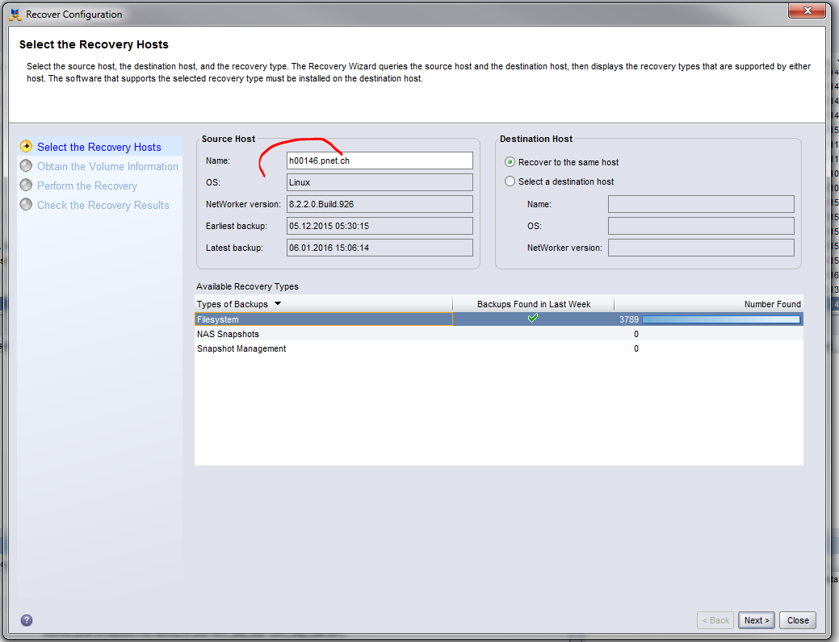Open the Check the Recovery Results step
Image resolution: width=839 pixels, height=642 pixels.
click(103, 206)
